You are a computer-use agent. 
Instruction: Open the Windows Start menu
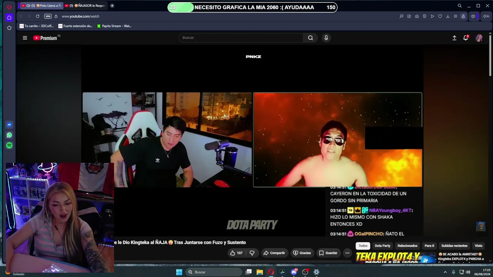point(179,272)
